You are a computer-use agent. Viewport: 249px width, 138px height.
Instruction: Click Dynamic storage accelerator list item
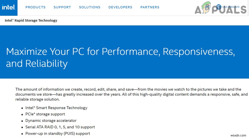tap(51, 121)
